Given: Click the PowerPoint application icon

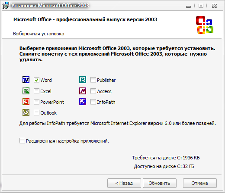Looking at the screenshot, I should point(26,102).
